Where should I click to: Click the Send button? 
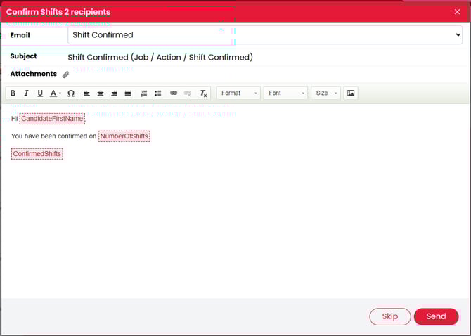click(x=436, y=316)
